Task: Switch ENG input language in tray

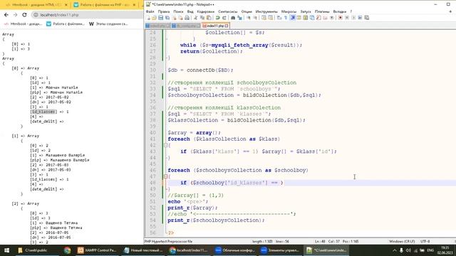Action: [x=430, y=250]
